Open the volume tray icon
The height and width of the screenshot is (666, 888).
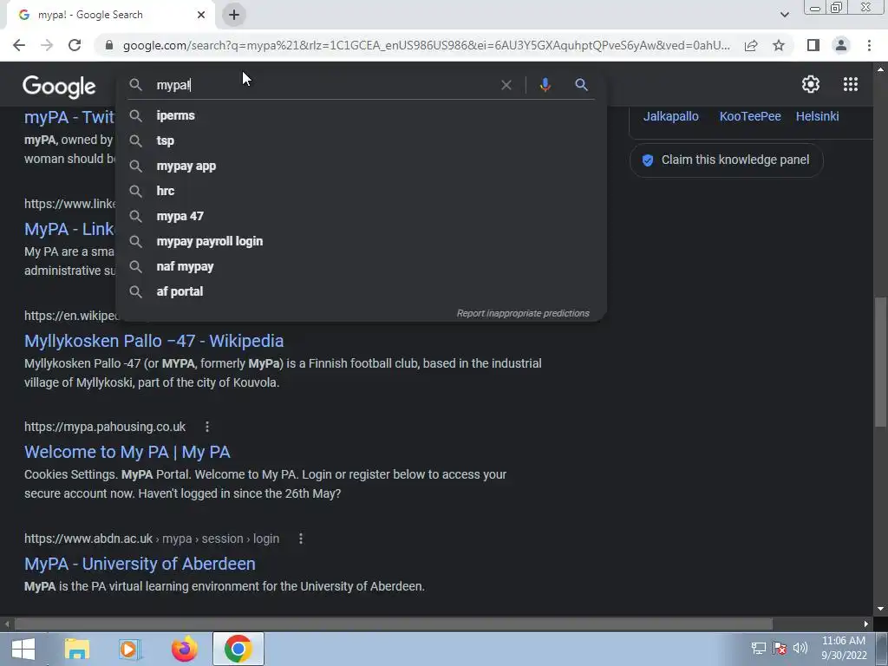point(800,648)
